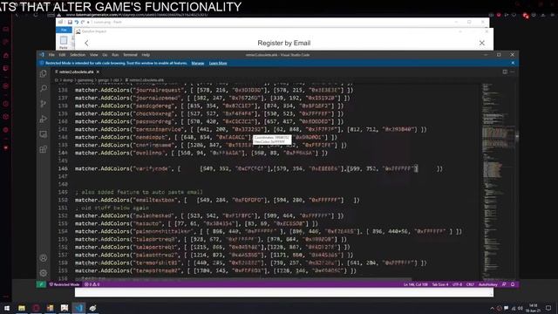Close the retries2.obsolete.ahk editor tab
558x314 pixels.
[x=98, y=72]
